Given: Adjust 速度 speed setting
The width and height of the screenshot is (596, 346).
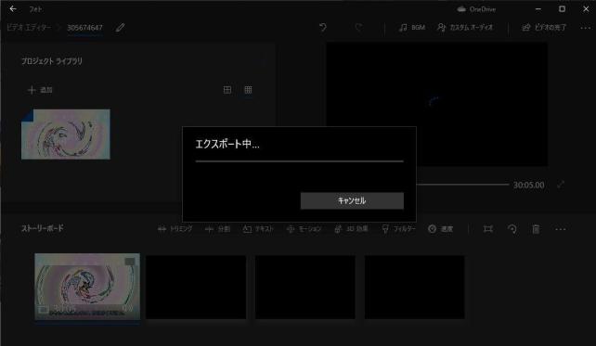Looking at the screenshot, I should point(441,228).
